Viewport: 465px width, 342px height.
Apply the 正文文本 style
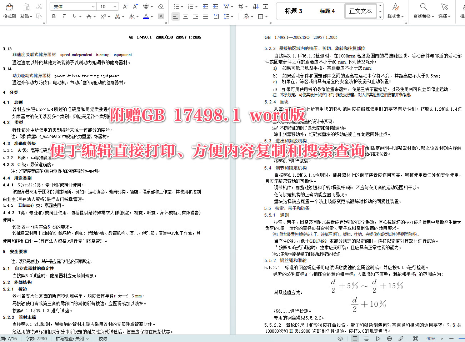[361, 11]
